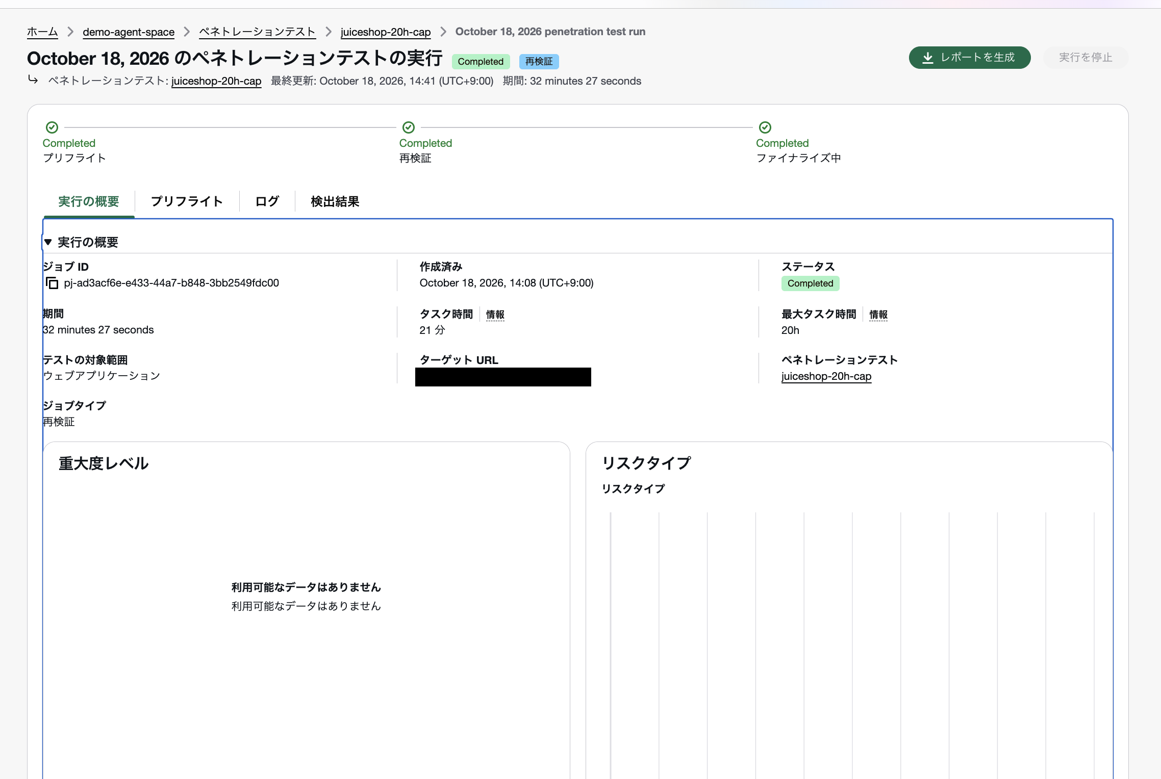Viewport: 1161px width, 779px height.
Task: Open the 検出結果 tab
Action: [335, 201]
